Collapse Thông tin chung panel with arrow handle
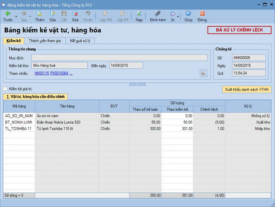The height and width of the screenshot is (207, 275). 137,85
